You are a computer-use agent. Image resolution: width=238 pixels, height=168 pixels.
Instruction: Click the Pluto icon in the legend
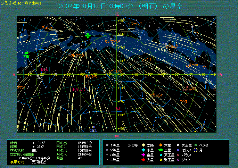[178, 145]
